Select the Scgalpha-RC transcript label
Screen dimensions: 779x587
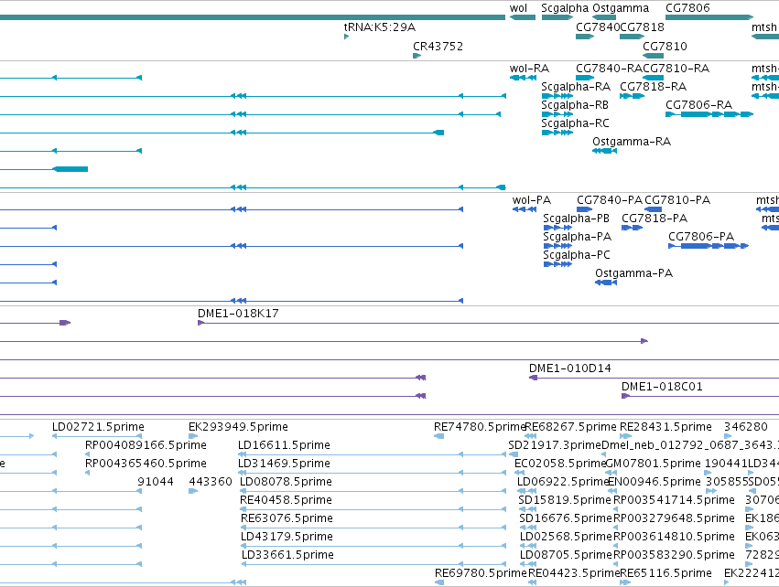575,123
